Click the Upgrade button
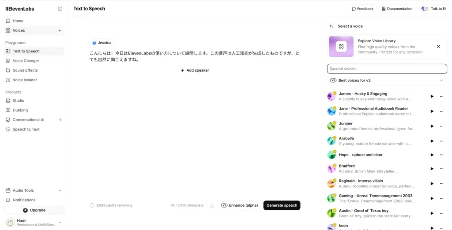This screenshot has height=230, width=452. (x=34, y=210)
